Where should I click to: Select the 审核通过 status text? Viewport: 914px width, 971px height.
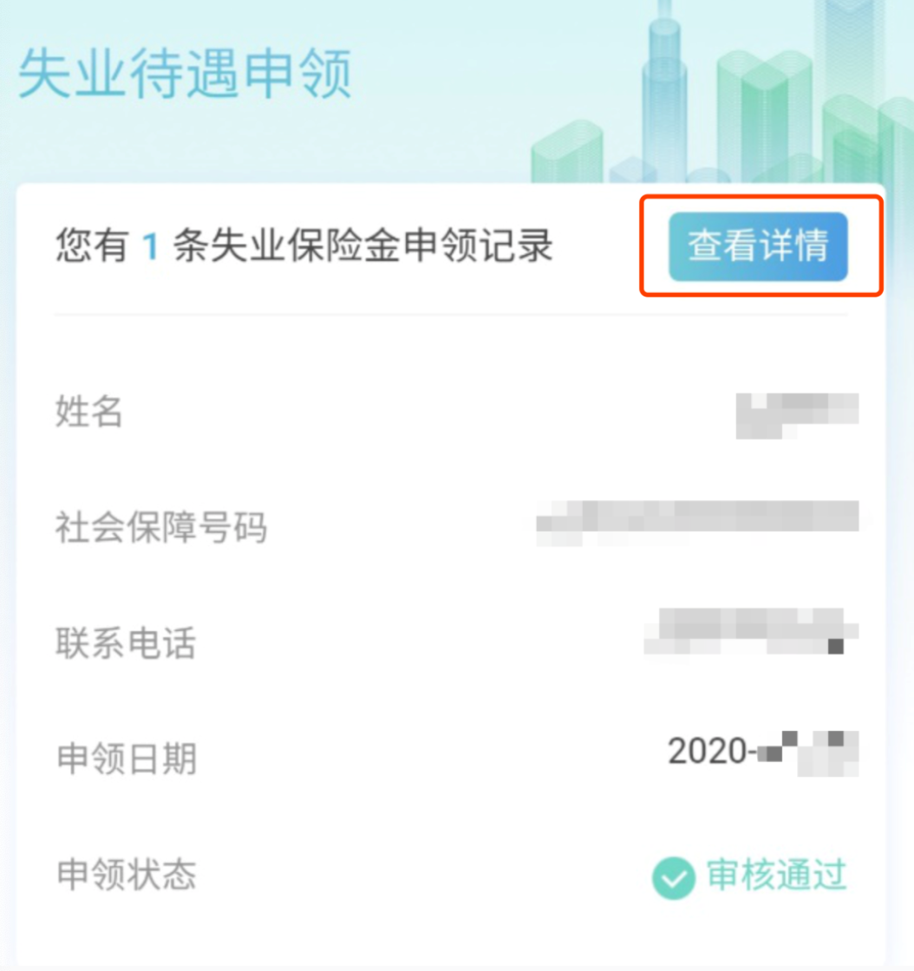click(x=776, y=875)
